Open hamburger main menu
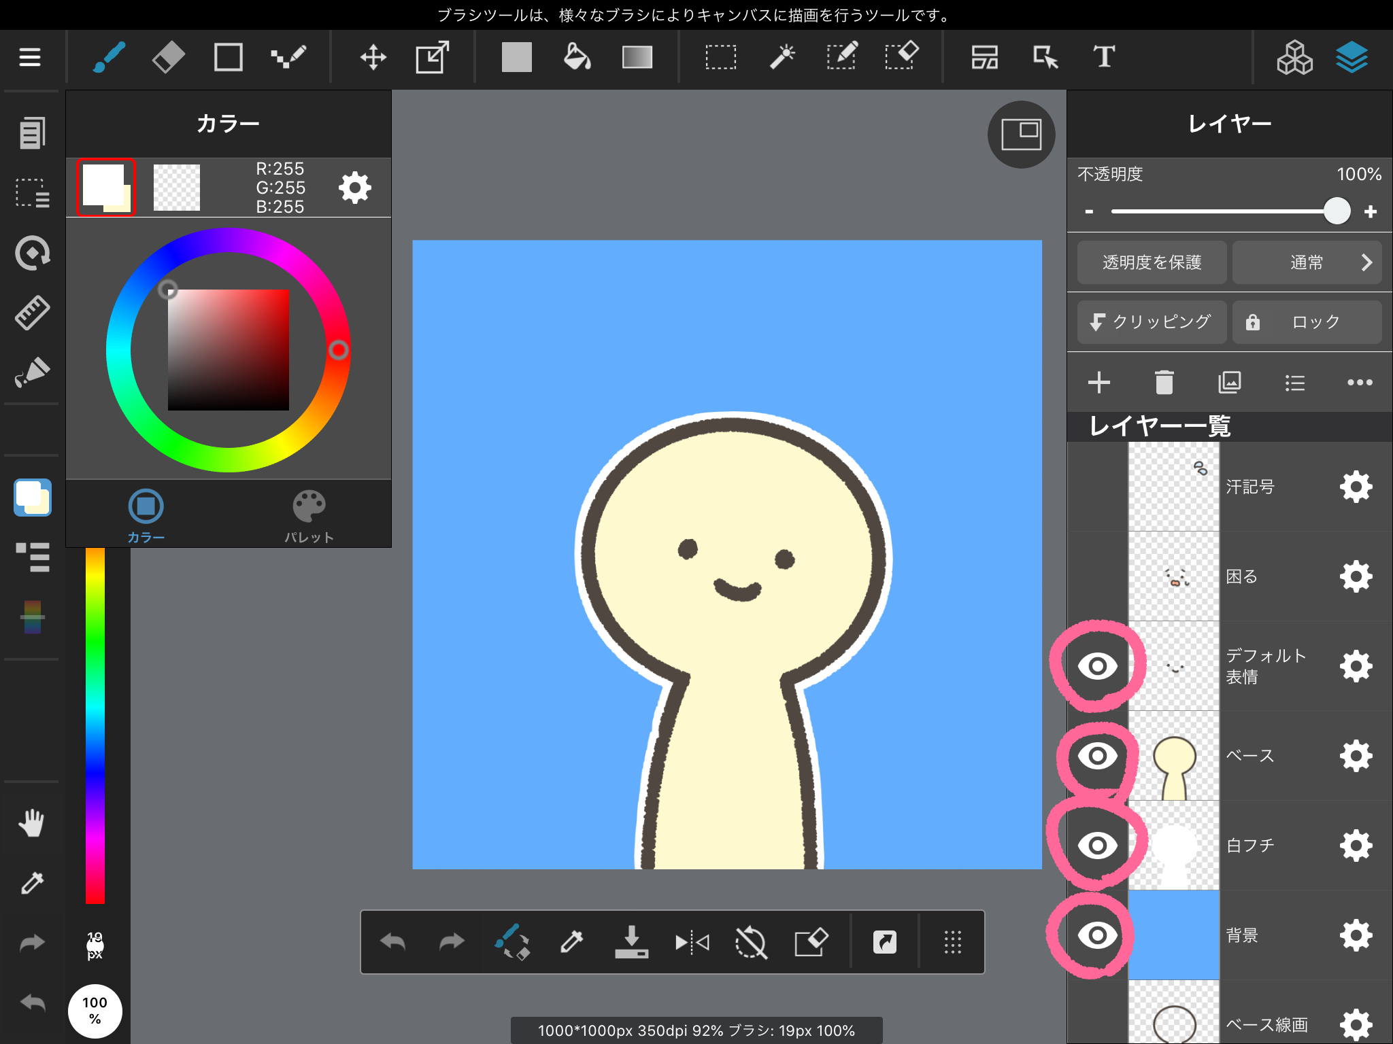Screen dimensions: 1393x1044 pos(30,57)
